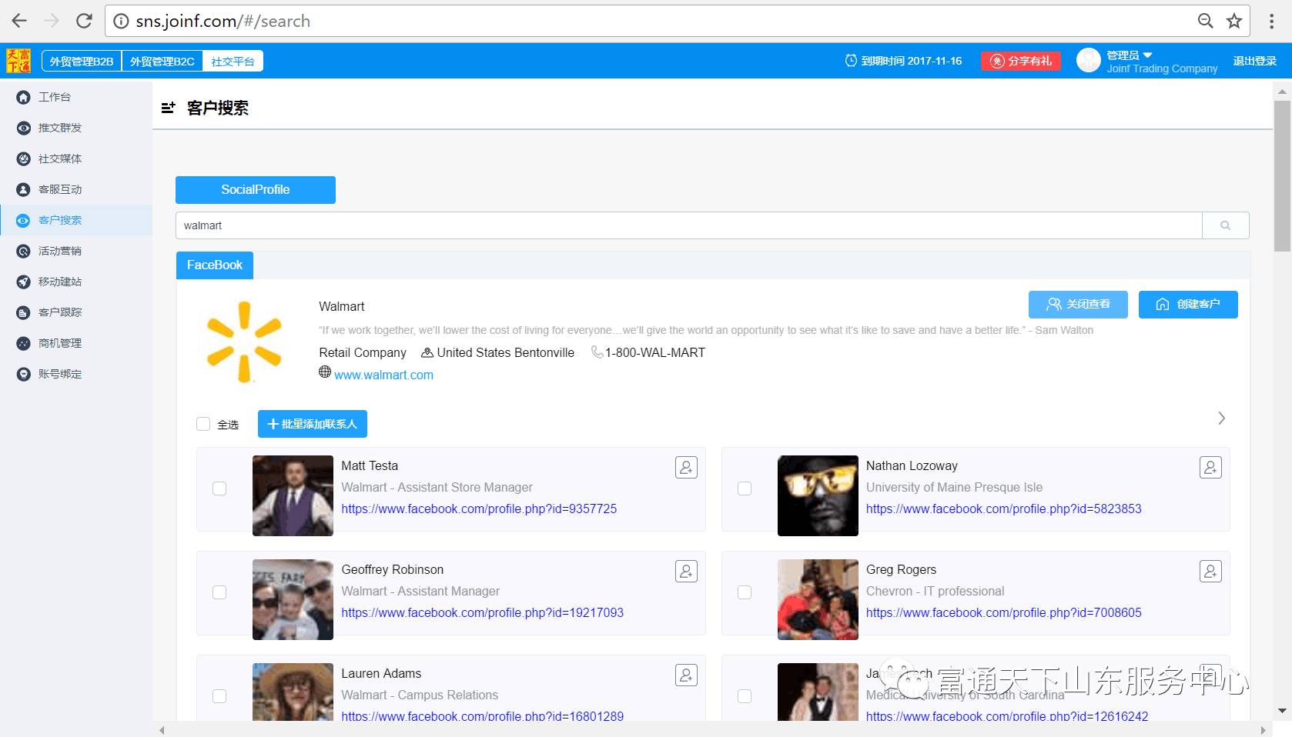Click the search magnifier button
Image resolution: width=1292 pixels, height=737 pixels.
1226,225
